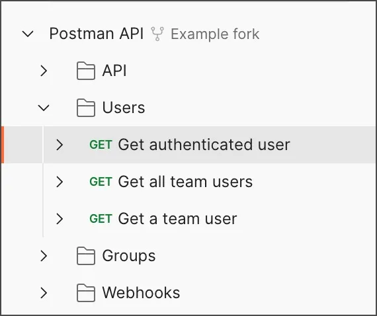Image resolution: width=377 pixels, height=316 pixels.
Task: Open the Get authenticated user request
Action: pos(204,145)
